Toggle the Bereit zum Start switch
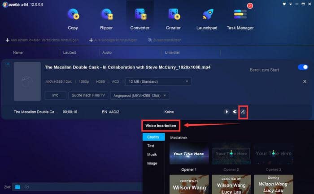The height and width of the screenshot is (194, 314). 303,67
